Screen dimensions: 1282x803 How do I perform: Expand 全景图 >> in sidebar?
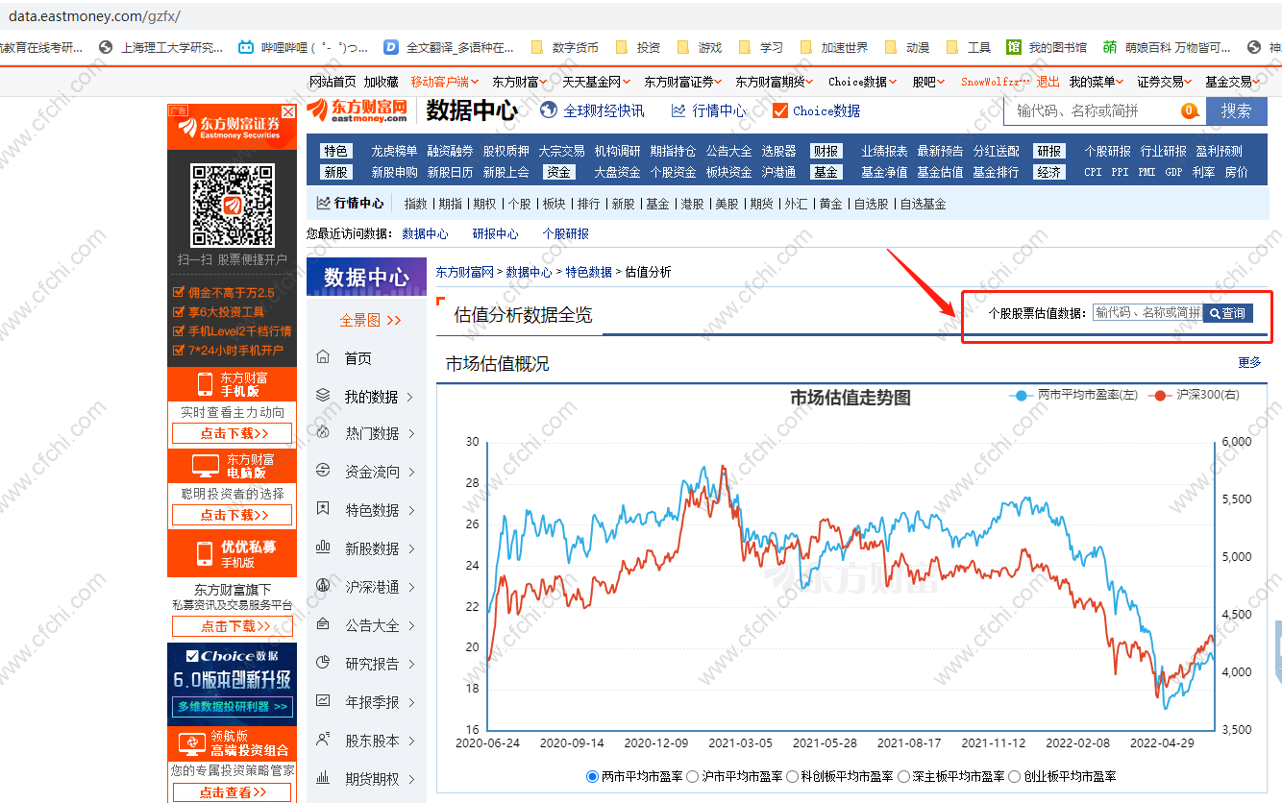point(370,320)
